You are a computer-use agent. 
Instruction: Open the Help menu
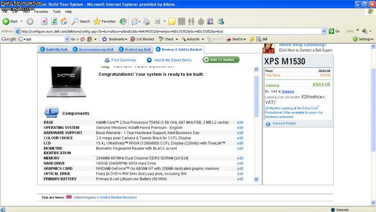point(69,11)
